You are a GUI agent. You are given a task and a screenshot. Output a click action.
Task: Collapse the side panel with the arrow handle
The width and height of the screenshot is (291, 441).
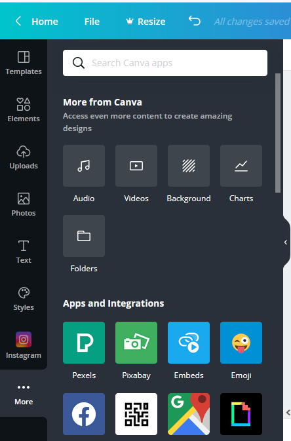286,242
